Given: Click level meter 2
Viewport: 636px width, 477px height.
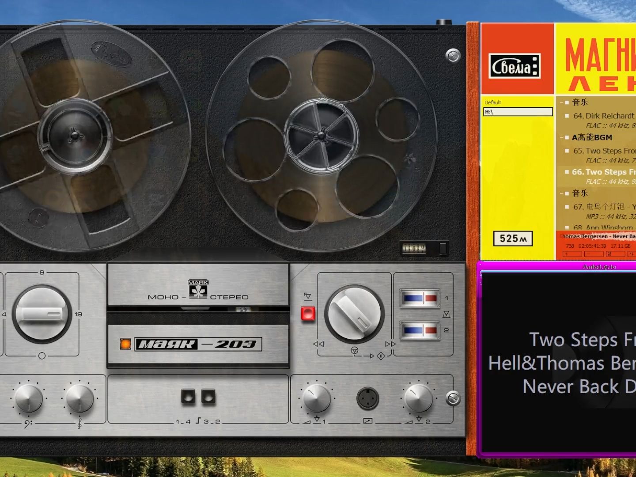Looking at the screenshot, I should (420, 330).
